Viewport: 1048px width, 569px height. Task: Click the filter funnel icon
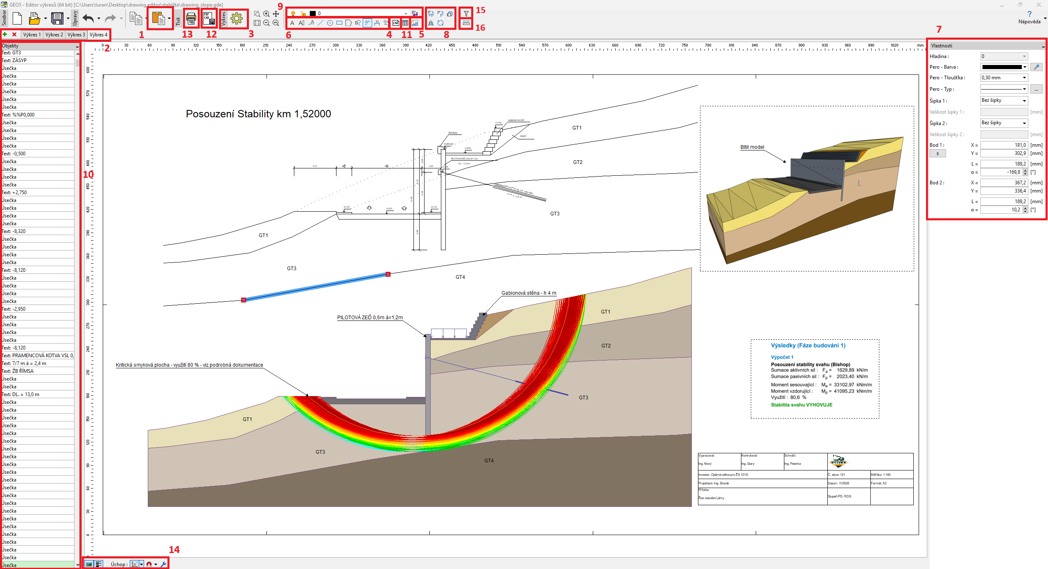coord(466,14)
